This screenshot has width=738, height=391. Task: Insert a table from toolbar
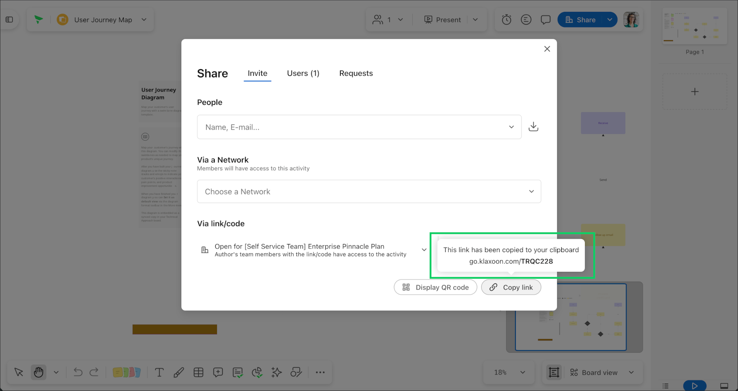coord(198,372)
